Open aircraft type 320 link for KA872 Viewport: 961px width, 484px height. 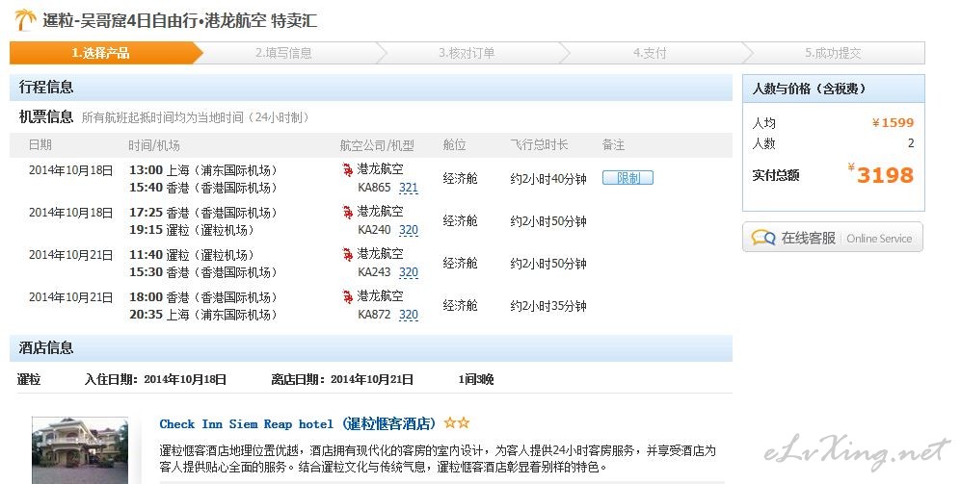click(x=408, y=315)
